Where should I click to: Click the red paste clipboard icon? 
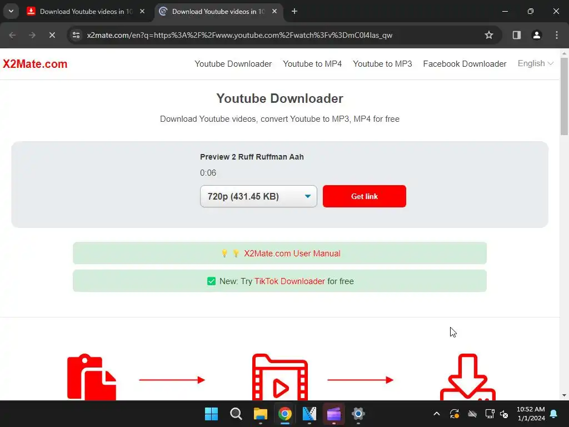92,377
